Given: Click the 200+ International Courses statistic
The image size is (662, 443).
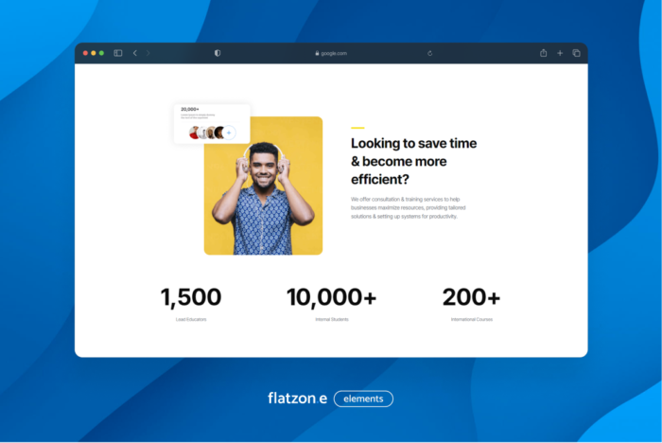Looking at the screenshot, I should click(471, 297).
